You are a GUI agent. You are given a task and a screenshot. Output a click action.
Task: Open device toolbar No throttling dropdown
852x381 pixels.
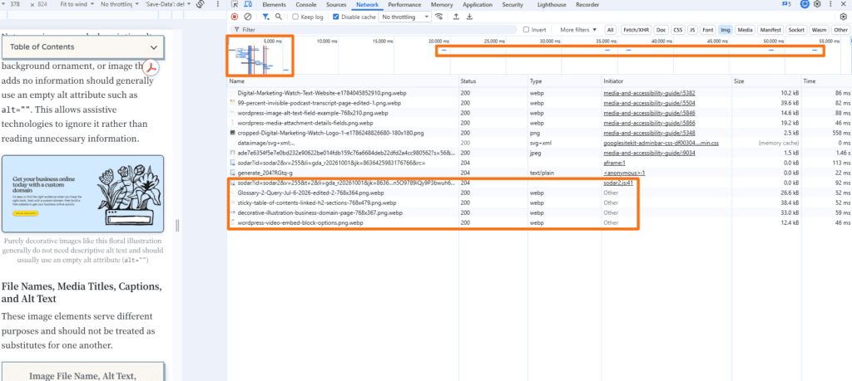tap(120, 4)
